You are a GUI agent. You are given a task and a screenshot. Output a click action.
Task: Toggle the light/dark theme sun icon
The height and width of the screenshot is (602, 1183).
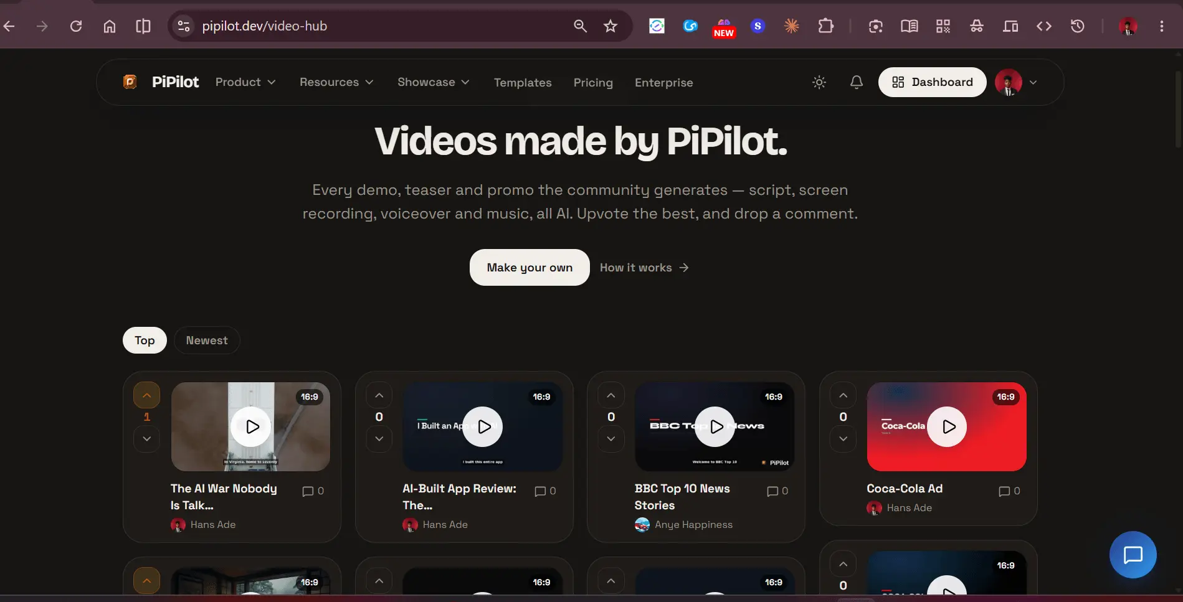click(819, 82)
